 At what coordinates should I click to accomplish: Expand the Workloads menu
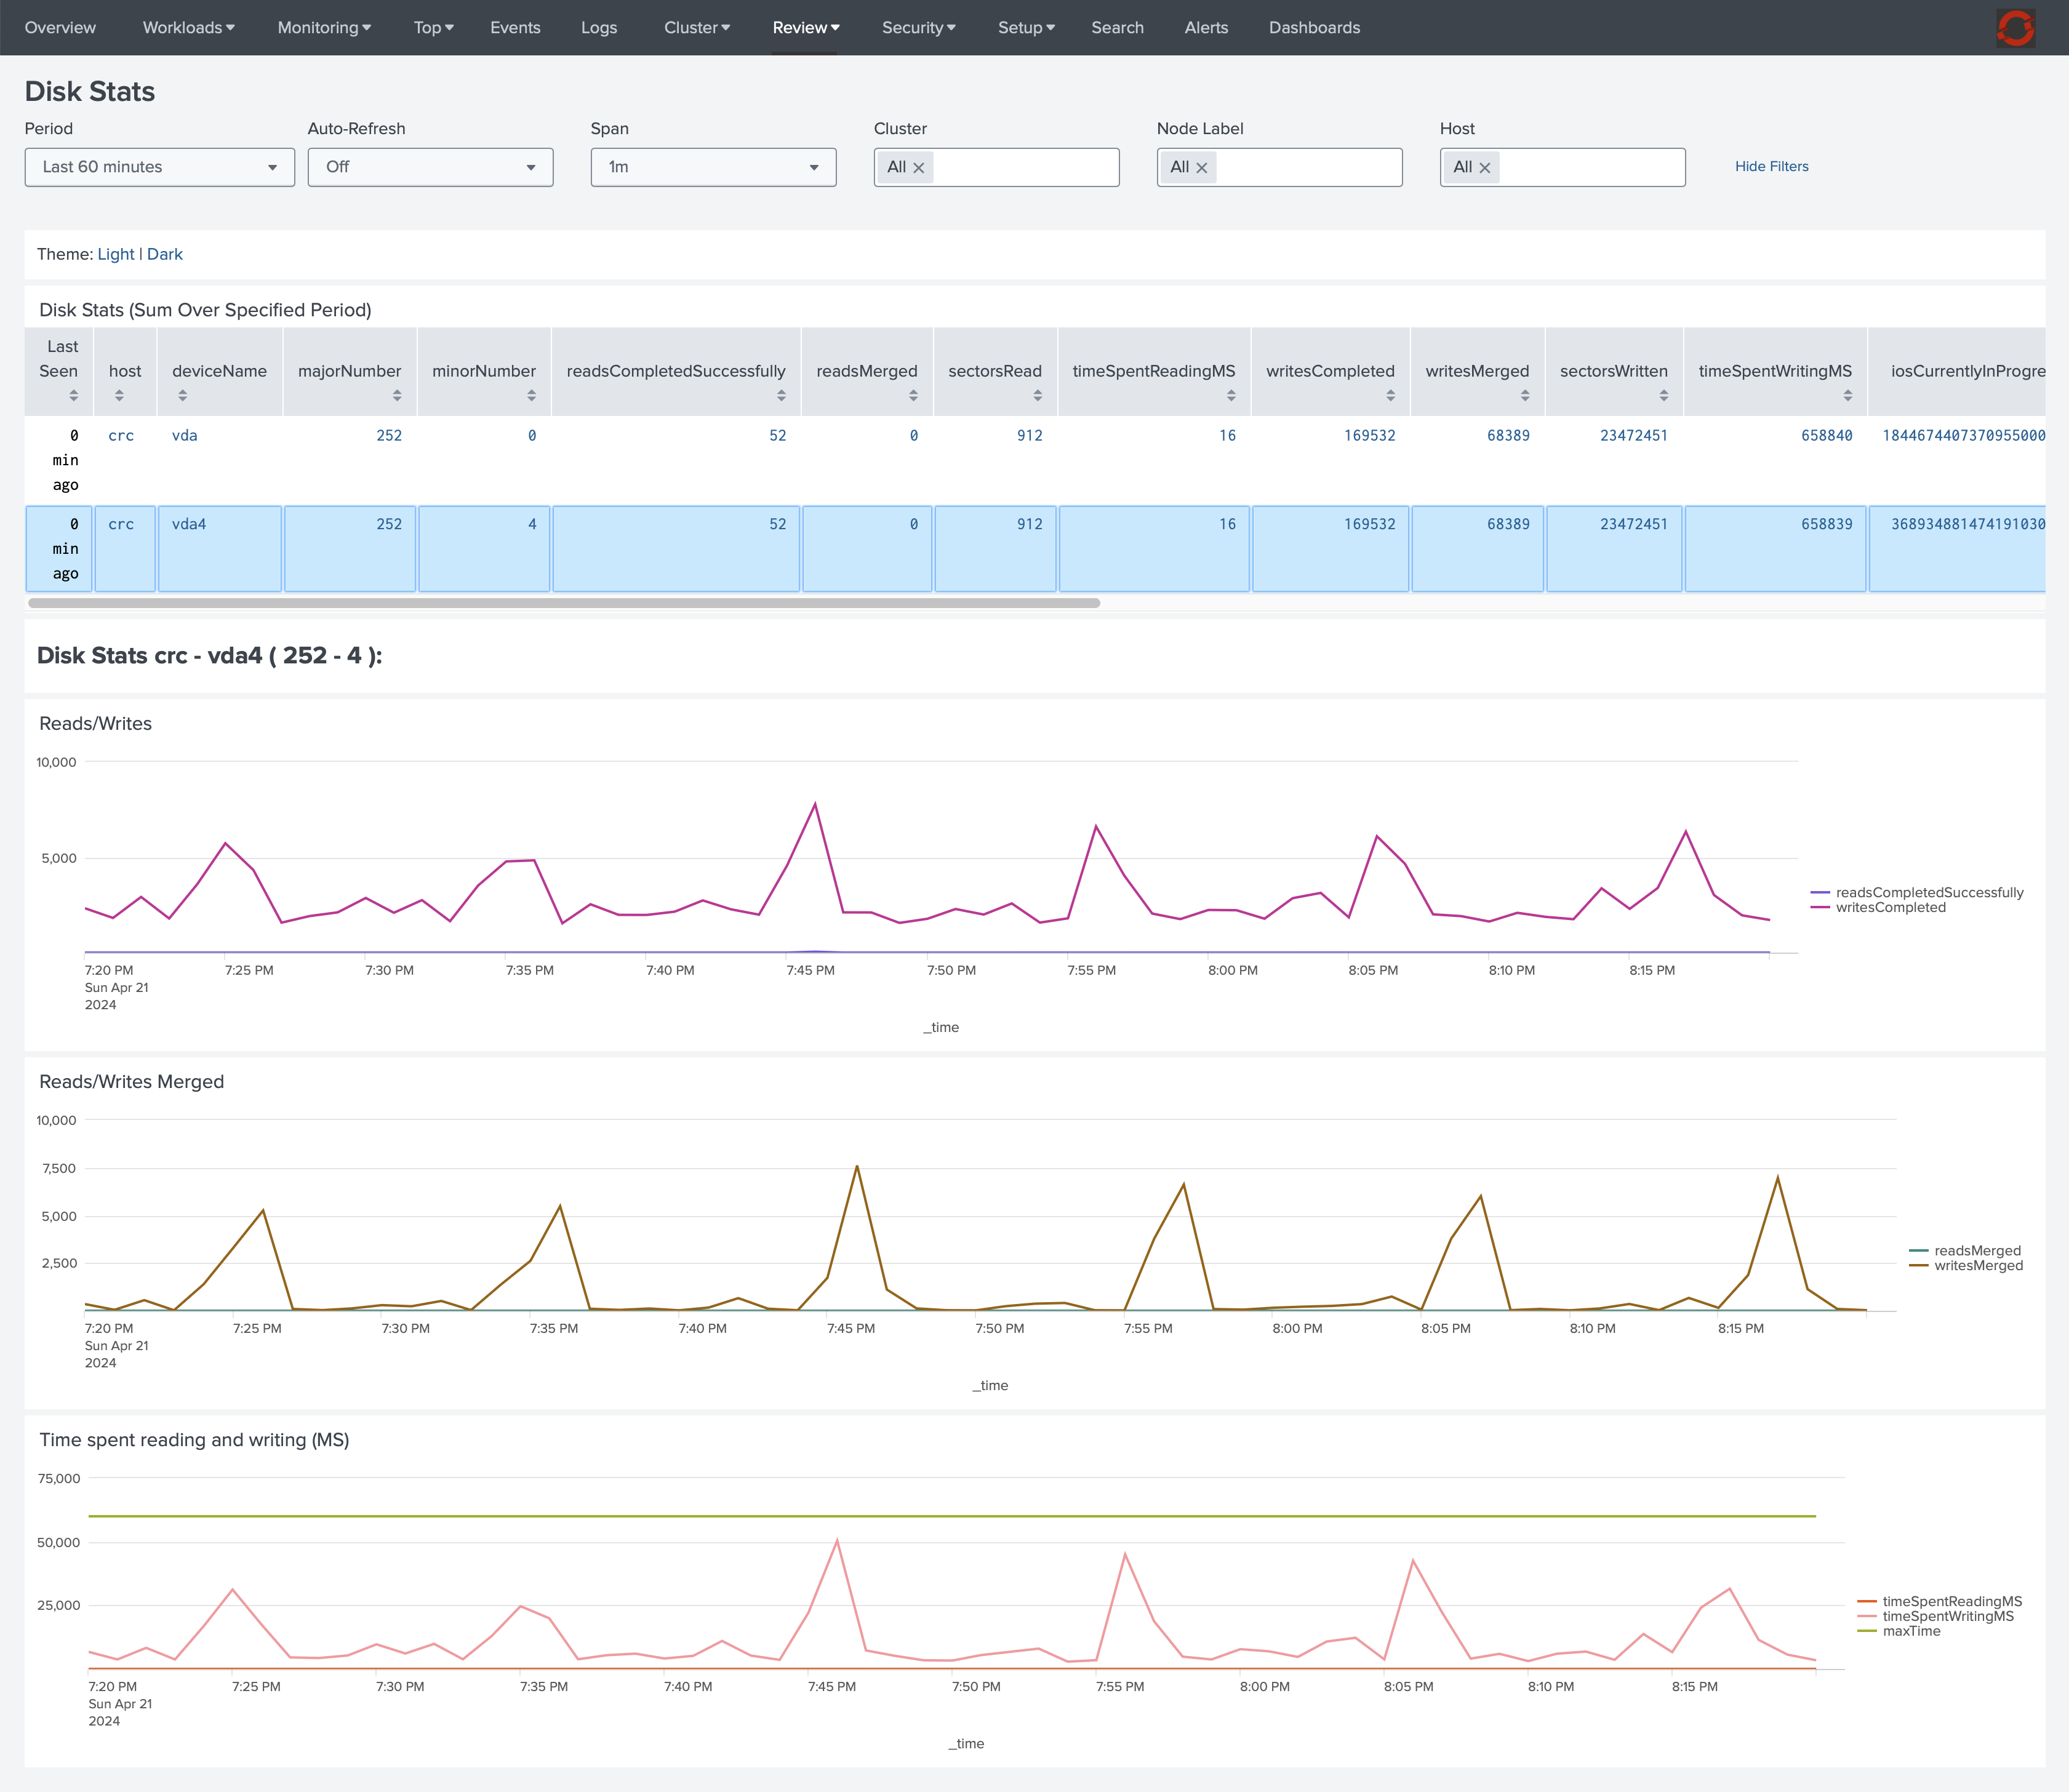pos(188,28)
